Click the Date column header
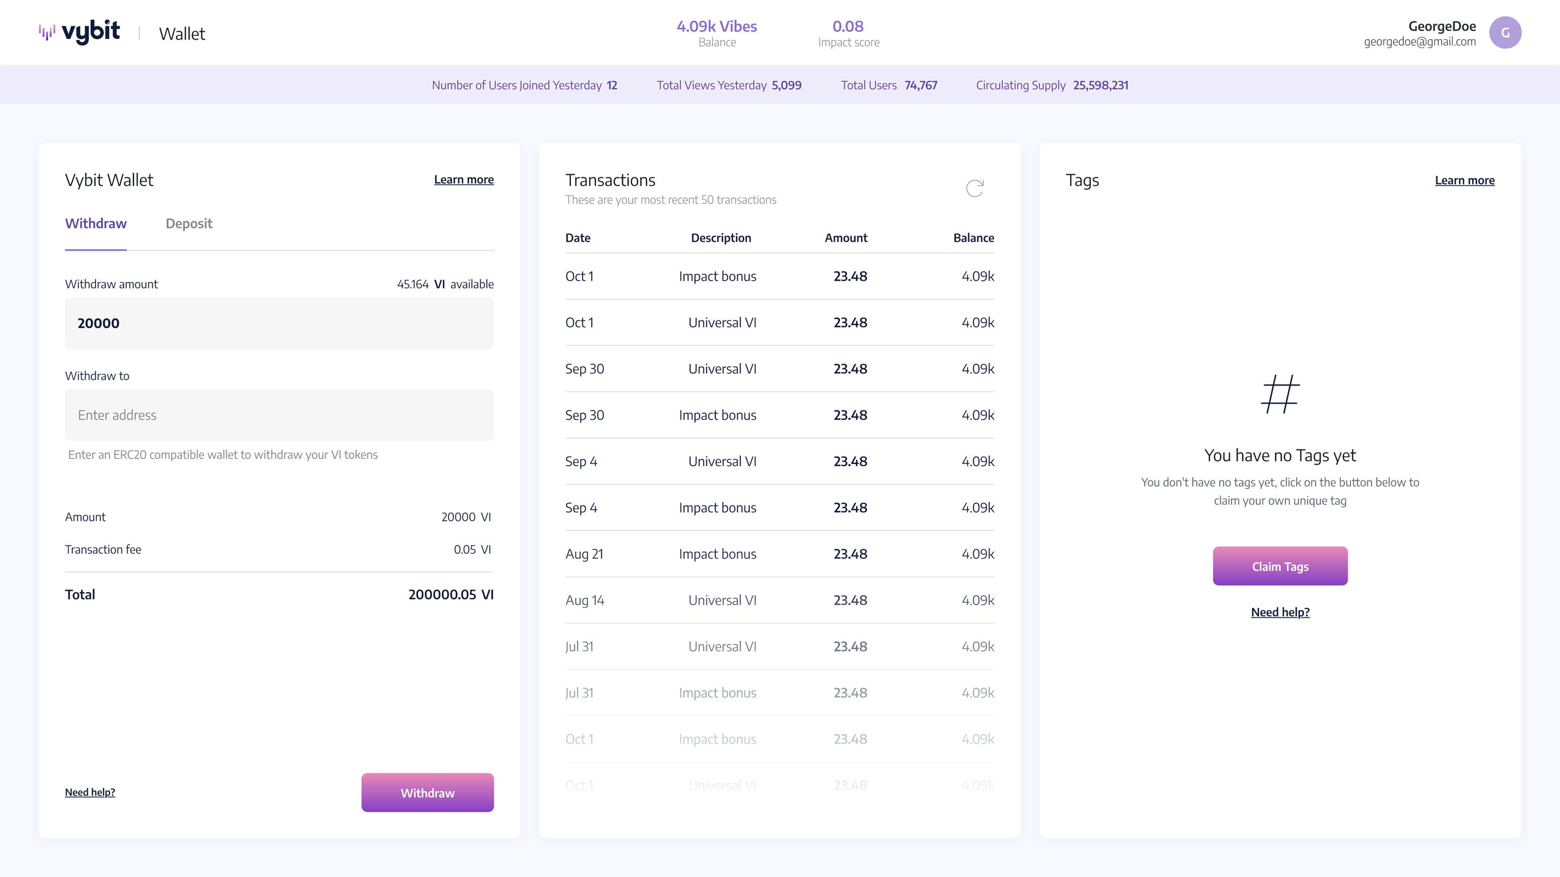This screenshot has height=877, width=1560. [578, 238]
